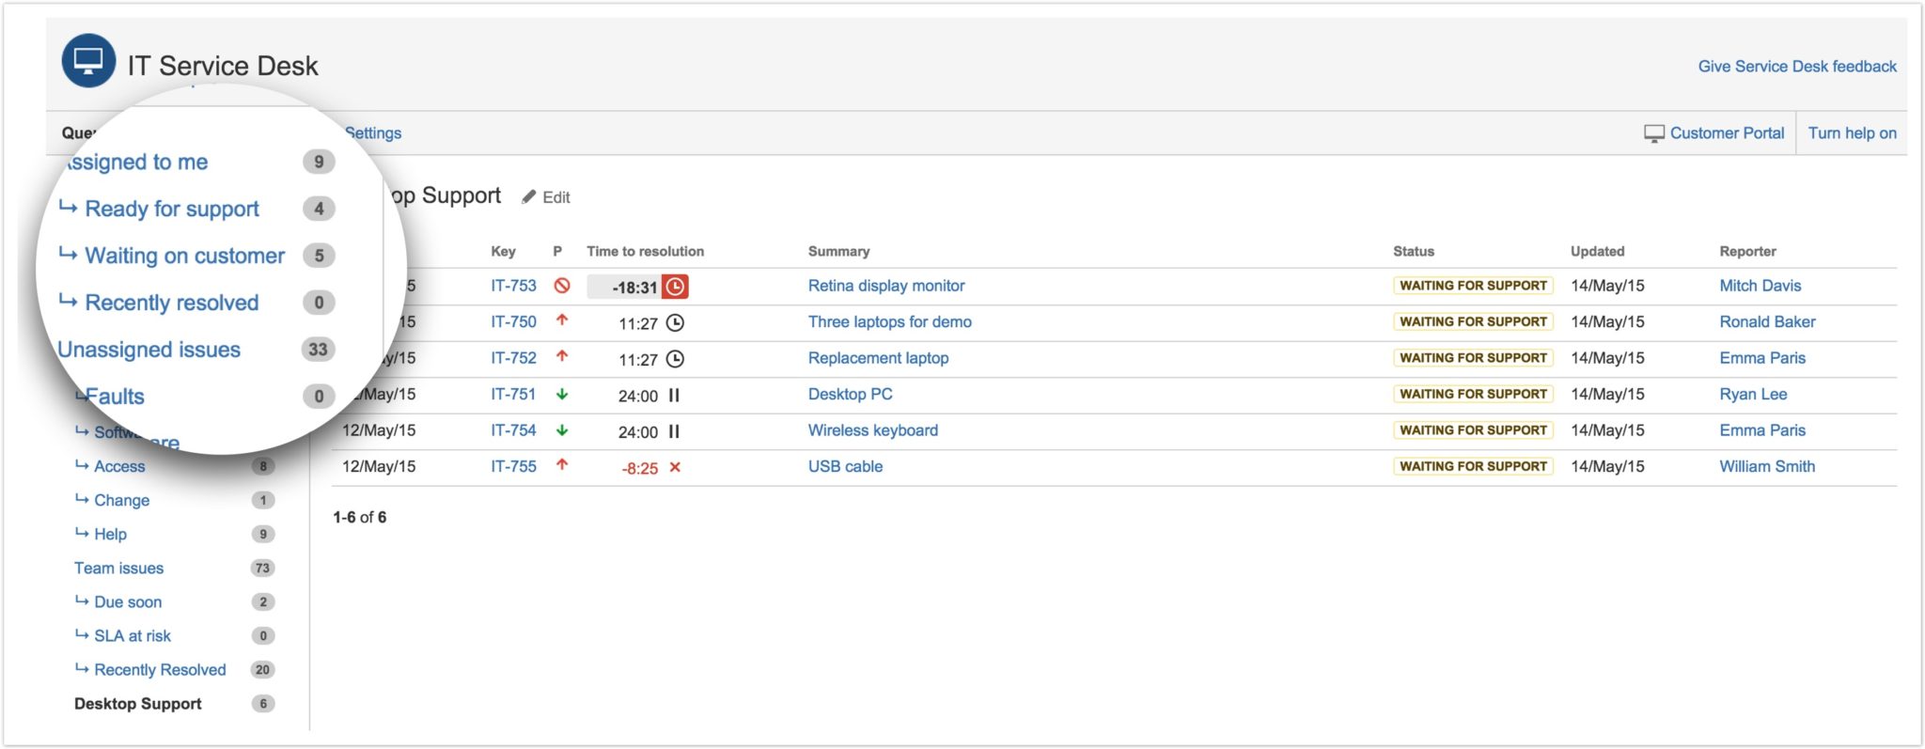Open the Unassigned issues queue
1925x749 pixels.
point(149,350)
